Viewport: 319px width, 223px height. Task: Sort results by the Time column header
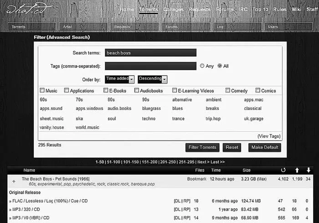(x=216, y=170)
